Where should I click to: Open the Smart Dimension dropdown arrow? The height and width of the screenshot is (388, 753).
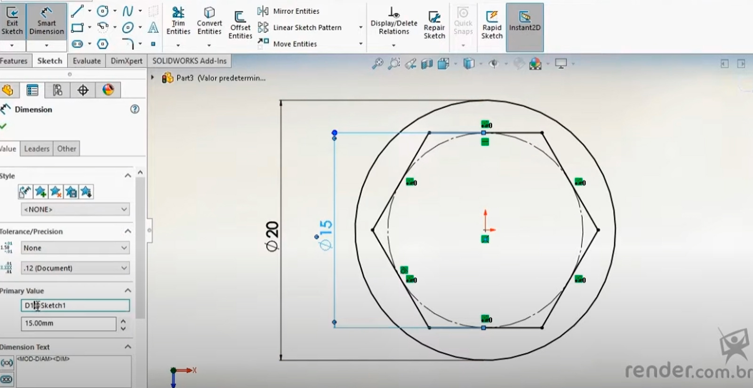click(x=46, y=46)
